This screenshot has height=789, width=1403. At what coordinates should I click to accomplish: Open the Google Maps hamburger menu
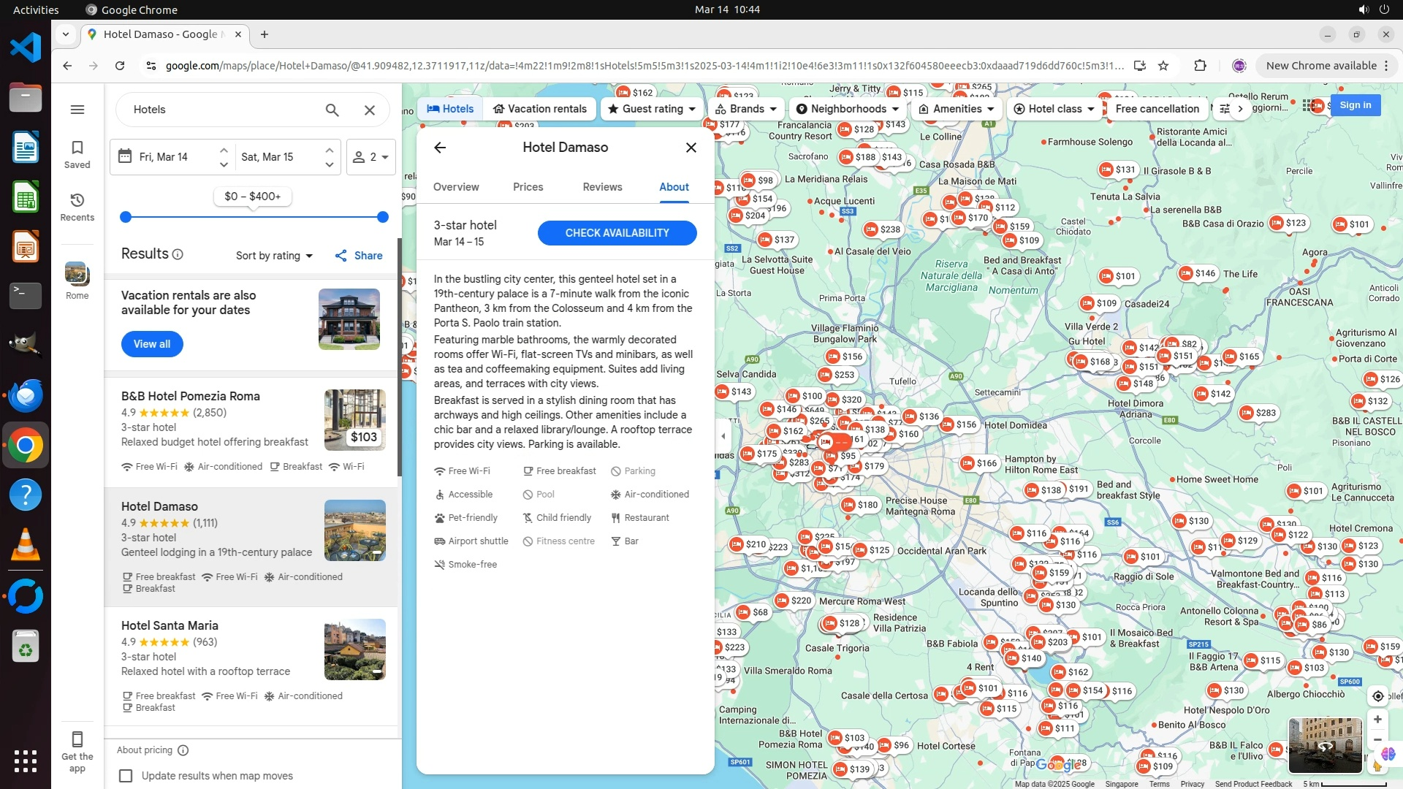click(x=77, y=110)
